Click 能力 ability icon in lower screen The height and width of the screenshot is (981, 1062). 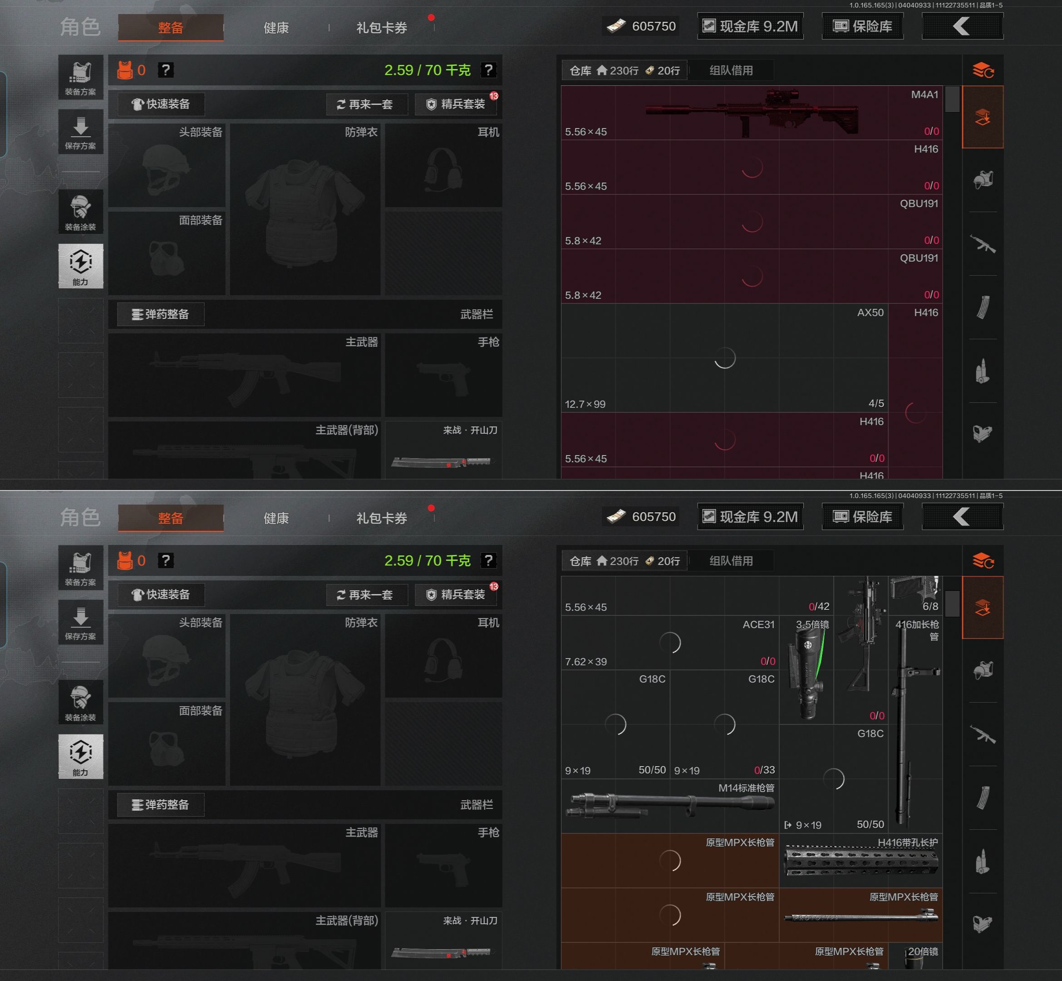81,756
